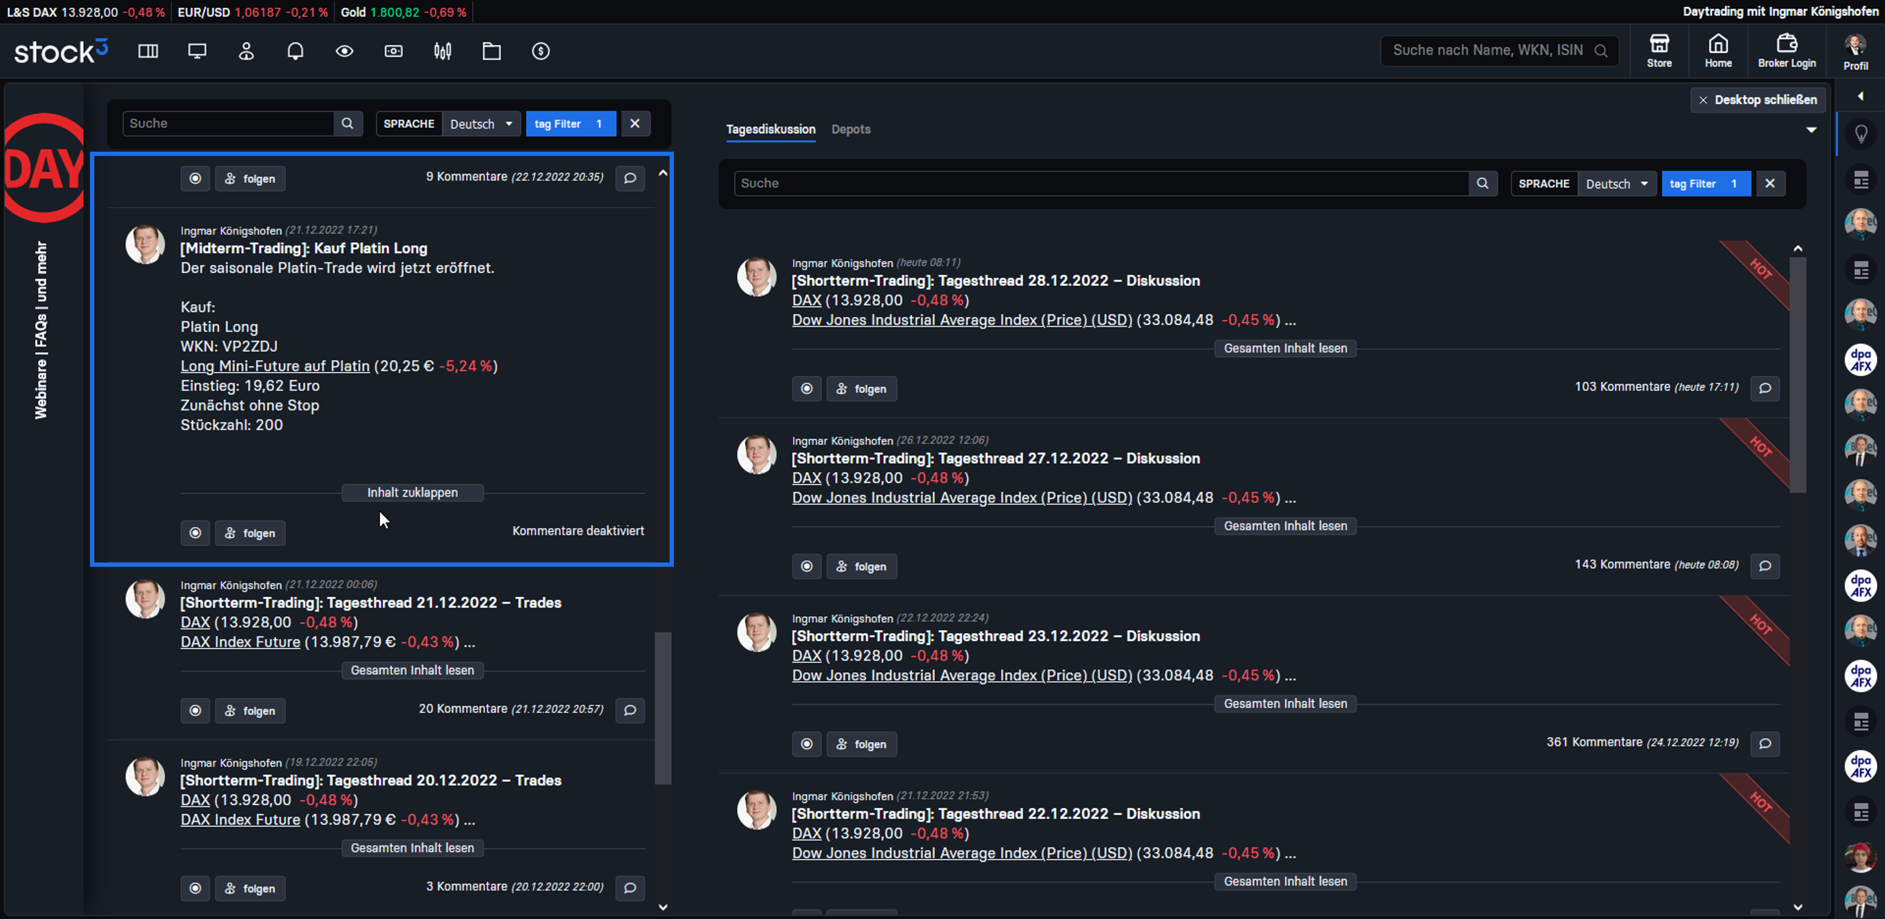Open the Store
This screenshot has width=1885, height=919.
click(x=1659, y=51)
